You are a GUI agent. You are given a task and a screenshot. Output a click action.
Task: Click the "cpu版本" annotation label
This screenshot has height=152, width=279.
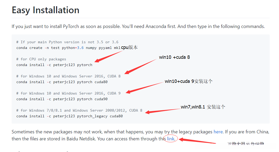coord(129,48)
